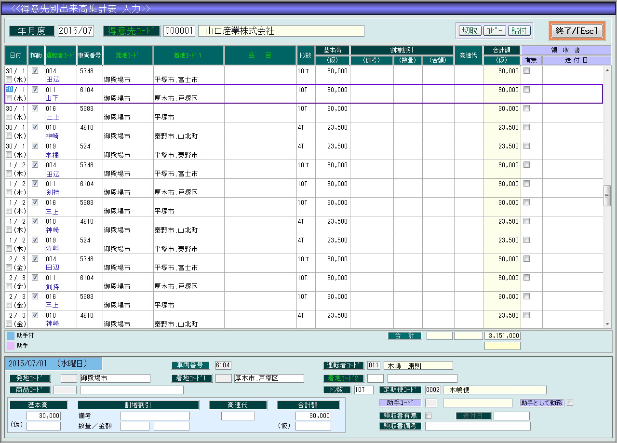
Task: Click the driver name field 木嶋 康則
Action: [418, 365]
